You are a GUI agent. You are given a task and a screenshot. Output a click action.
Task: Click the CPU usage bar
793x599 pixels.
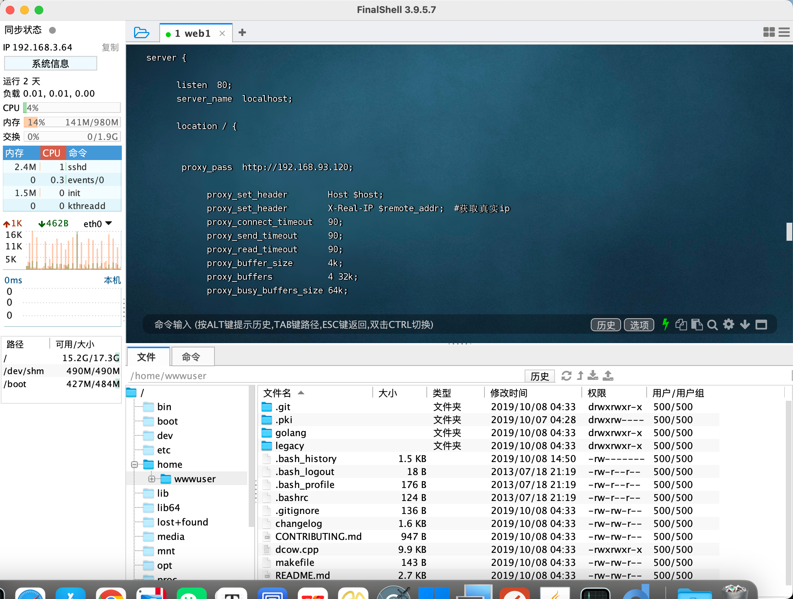tap(72, 108)
